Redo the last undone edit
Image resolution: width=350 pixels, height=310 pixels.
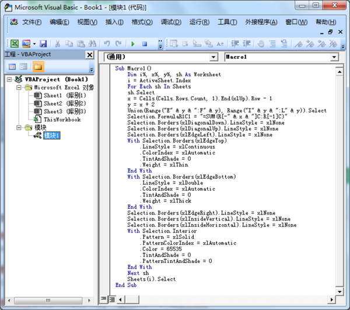click(118, 44)
